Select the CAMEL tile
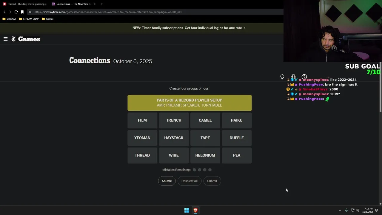Viewport: 382px width, 215px height. click(x=205, y=120)
